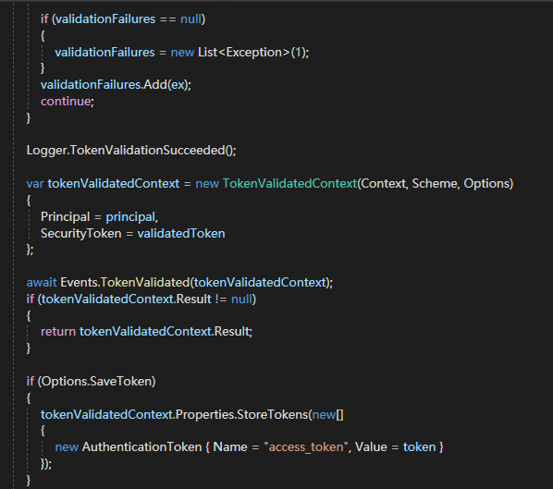Click 'new' keyword before List<Exception>

(182, 52)
